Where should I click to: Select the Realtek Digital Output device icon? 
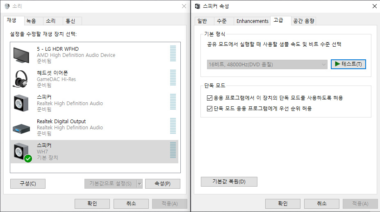point(21,129)
